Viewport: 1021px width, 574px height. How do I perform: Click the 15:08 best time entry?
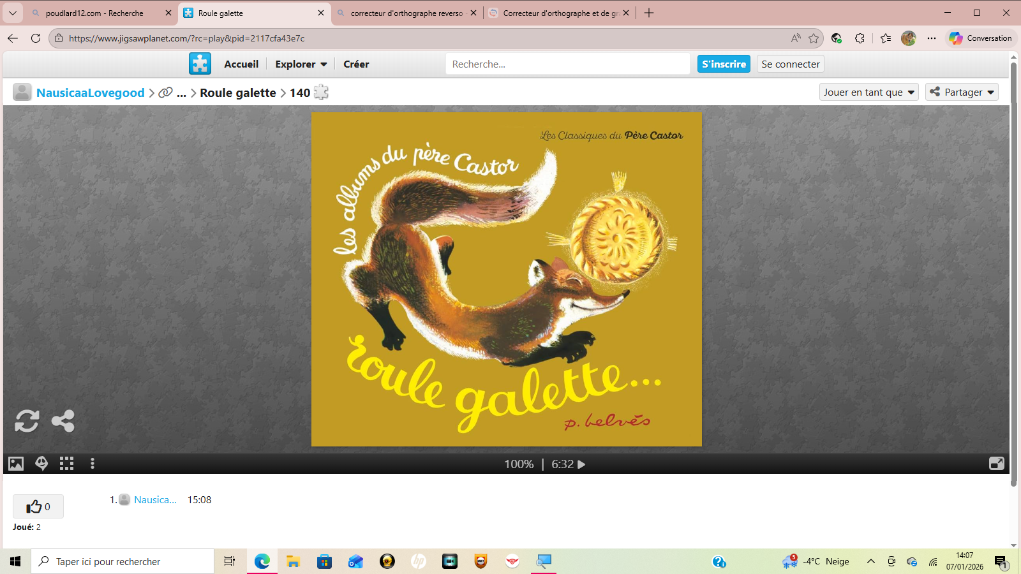[199, 500]
